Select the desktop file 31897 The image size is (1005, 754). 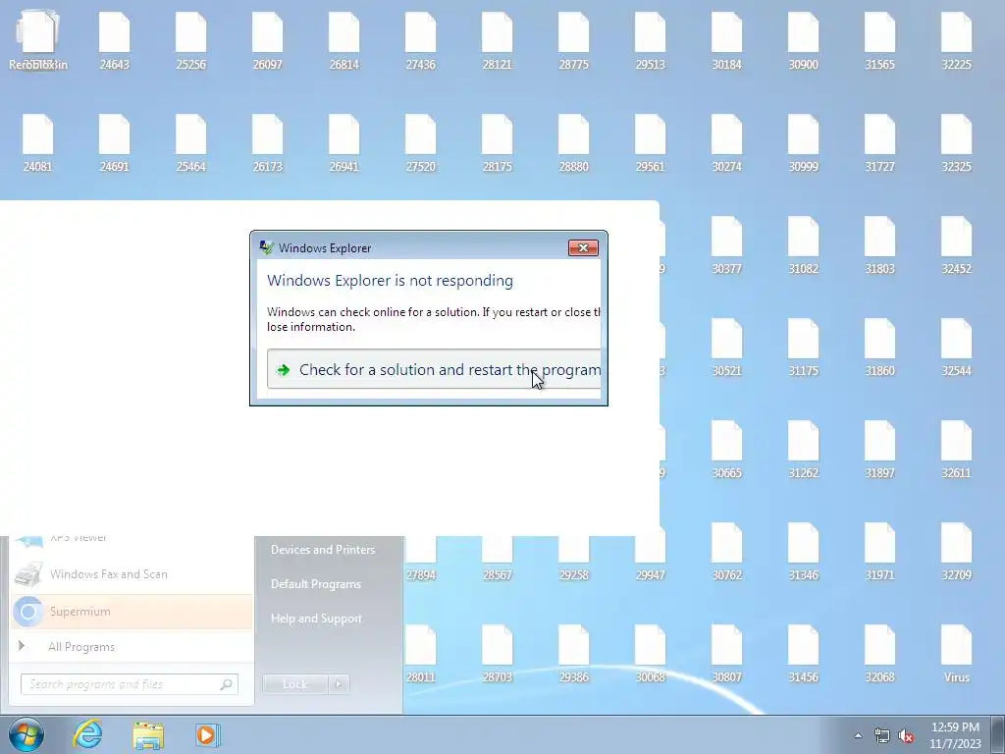click(879, 450)
